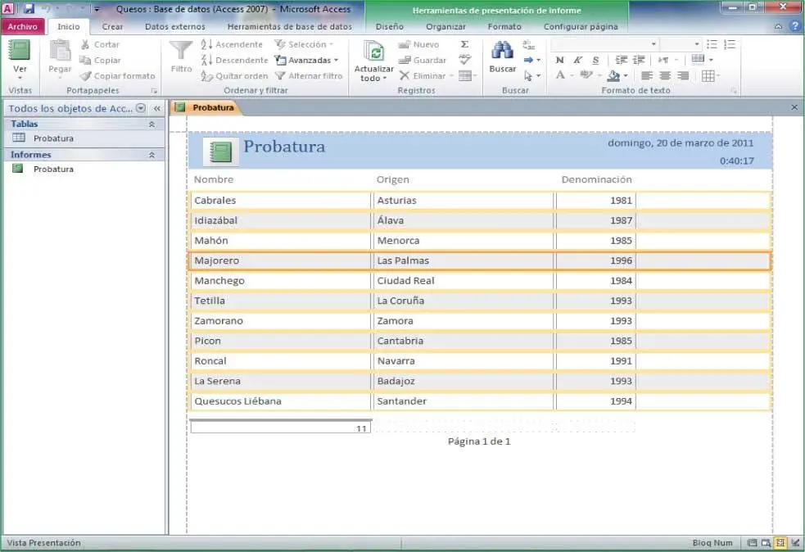Click the spell check ABC icon

(x=465, y=60)
